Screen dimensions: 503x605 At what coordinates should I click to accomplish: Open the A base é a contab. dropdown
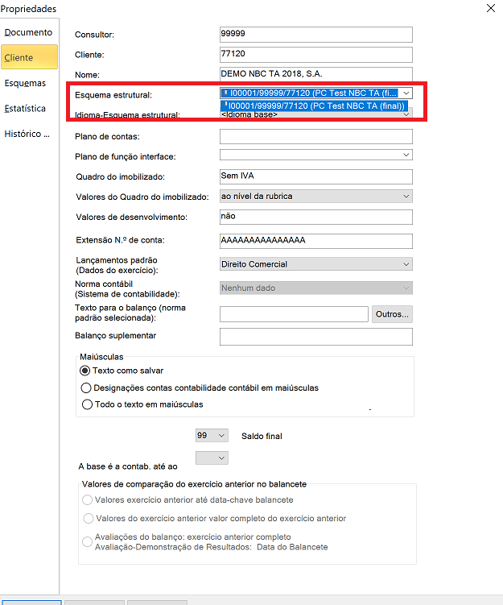pyautogui.click(x=212, y=458)
